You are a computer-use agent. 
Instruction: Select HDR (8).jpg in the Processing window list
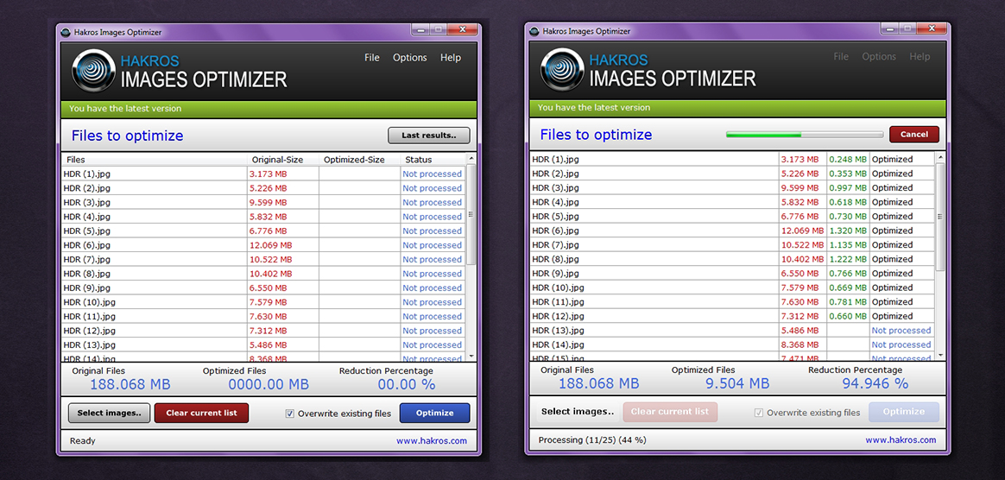click(x=556, y=259)
